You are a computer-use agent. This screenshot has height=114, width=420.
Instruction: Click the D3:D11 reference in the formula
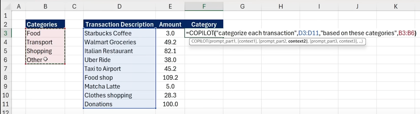[x=308, y=33]
